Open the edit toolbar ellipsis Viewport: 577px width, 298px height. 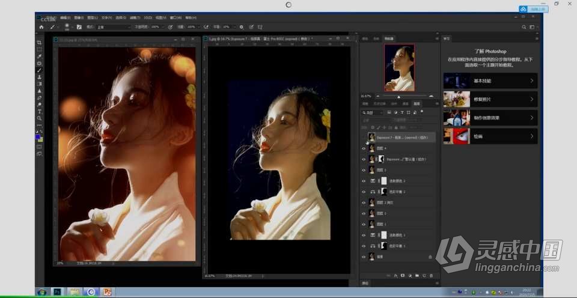pyautogui.click(x=39, y=126)
